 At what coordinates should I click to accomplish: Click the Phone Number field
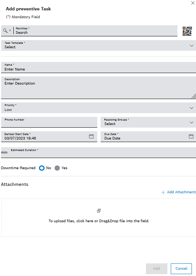(x=49, y=122)
